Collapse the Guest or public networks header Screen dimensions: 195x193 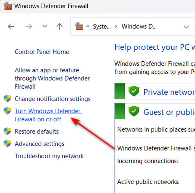tap(155, 111)
